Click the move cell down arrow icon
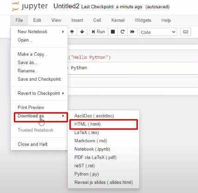The height and width of the screenshot is (193, 198). pyautogui.click(x=82, y=32)
